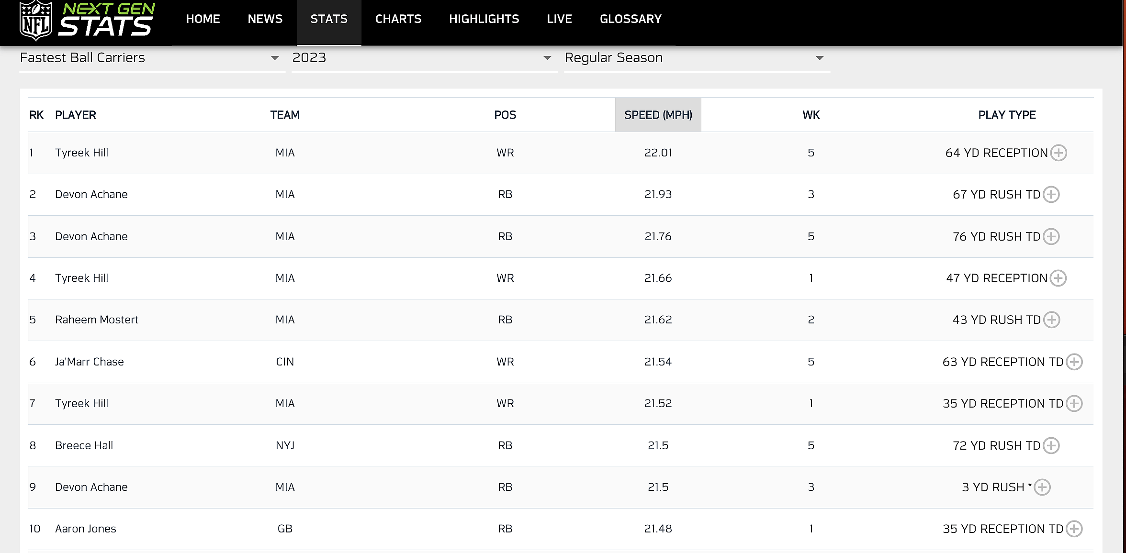Open the Regular Season dropdown
1126x553 pixels.
[697, 58]
